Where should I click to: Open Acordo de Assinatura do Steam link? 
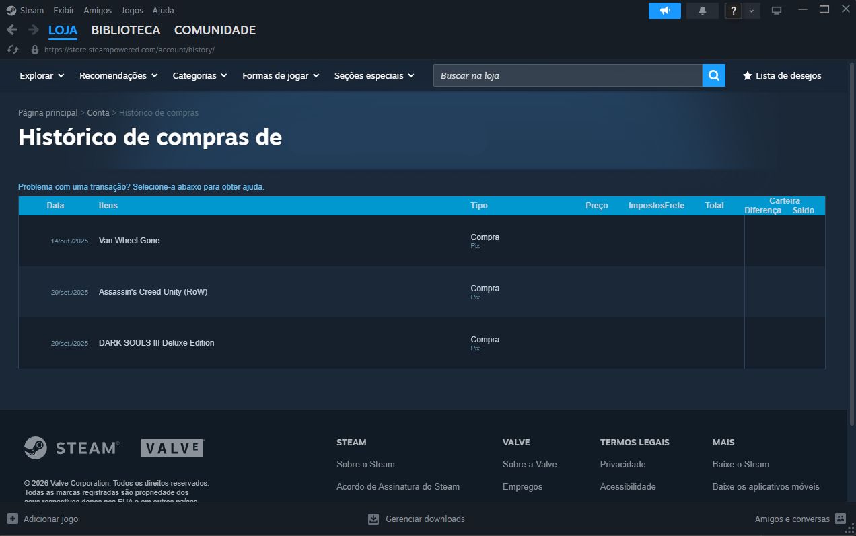tap(398, 486)
